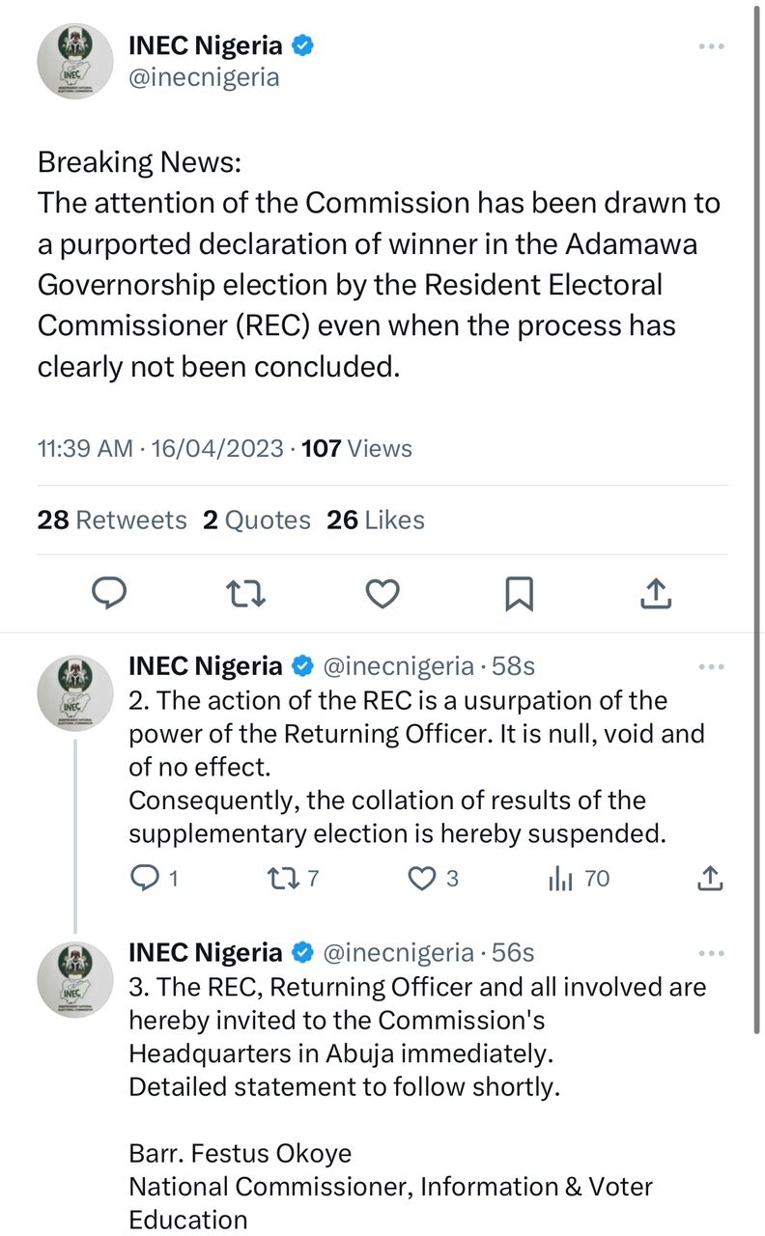765x1236 pixels.
Task: Share the main tweet
Action: click(655, 594)
